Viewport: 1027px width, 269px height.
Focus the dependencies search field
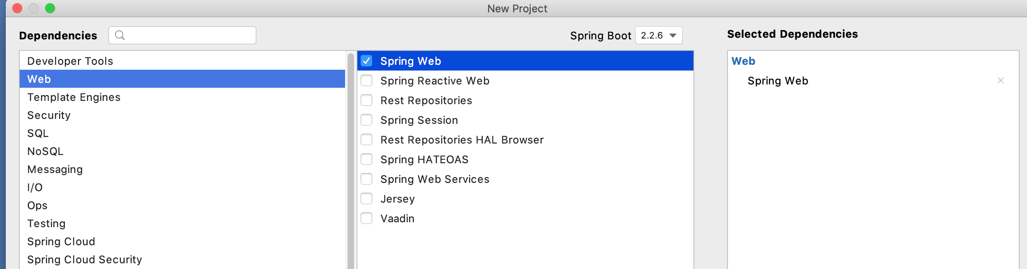[x=189, y=35]
